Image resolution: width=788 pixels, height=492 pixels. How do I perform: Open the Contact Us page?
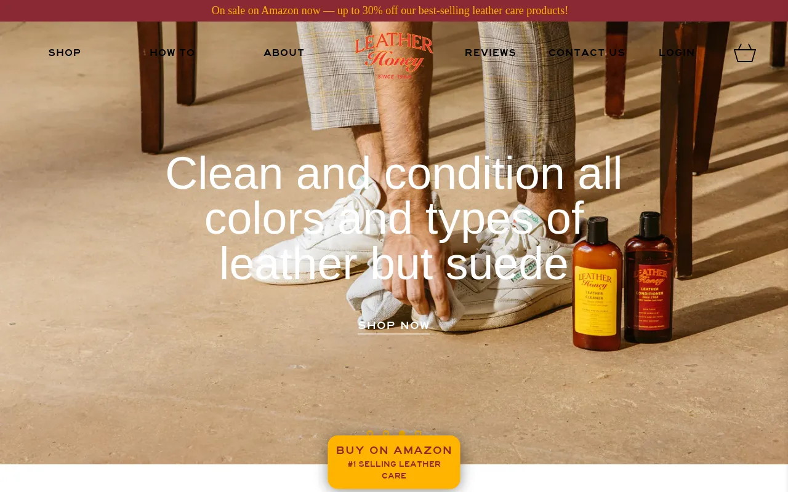587,53
